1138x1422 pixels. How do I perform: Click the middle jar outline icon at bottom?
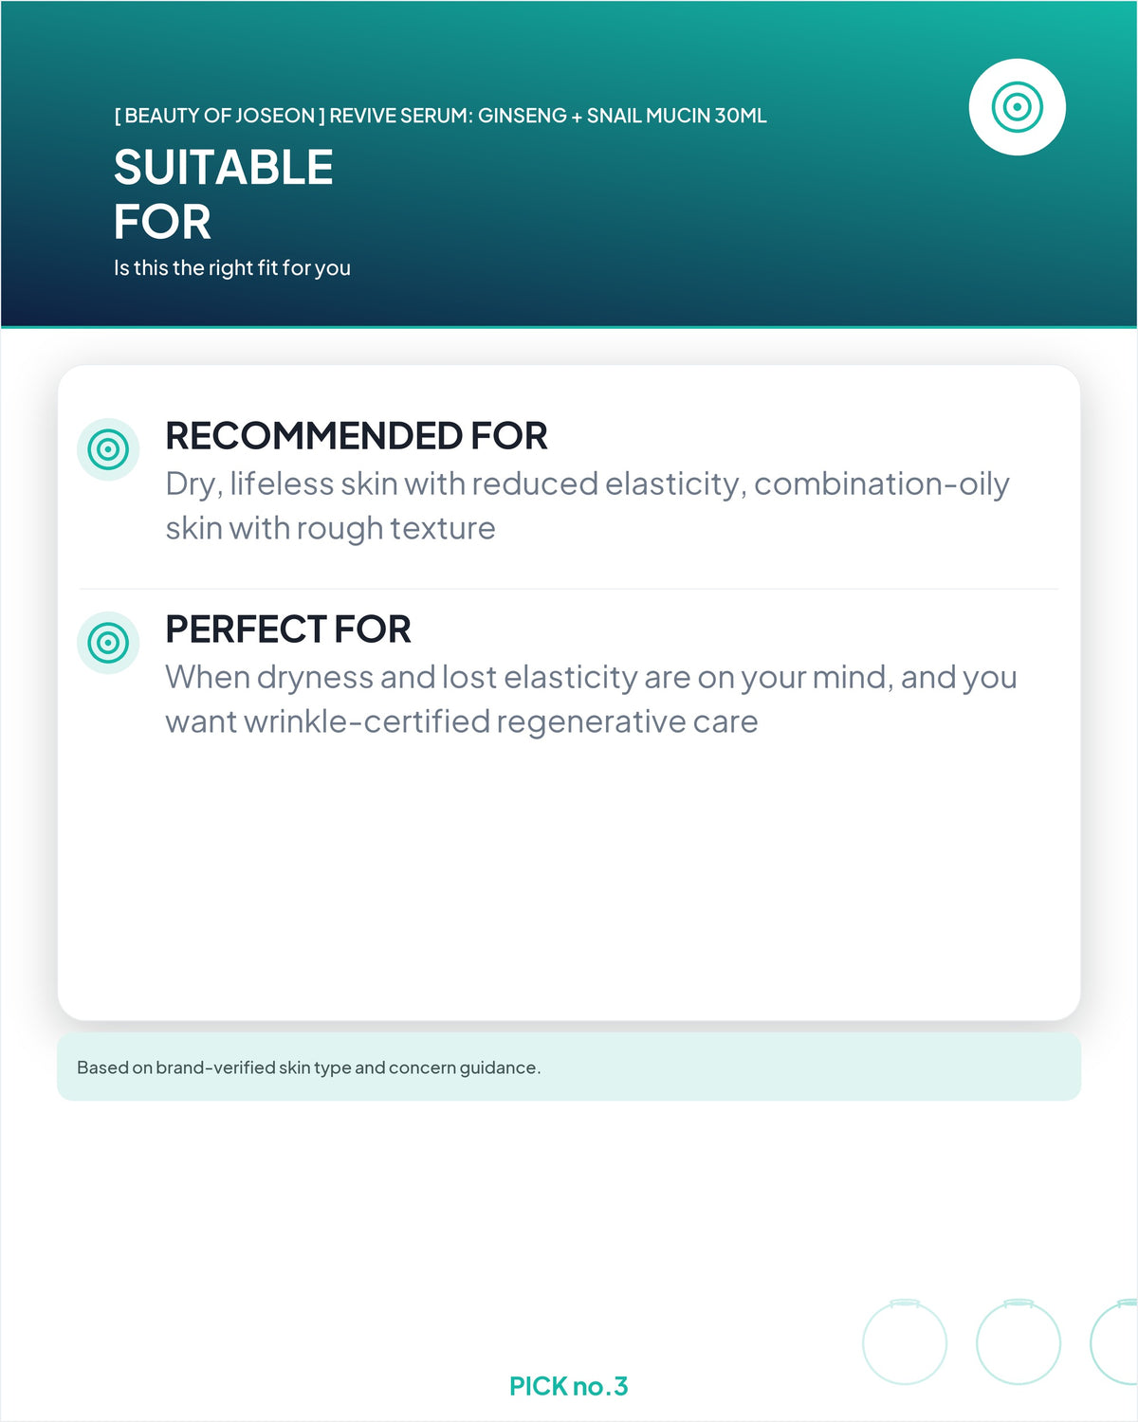tap(1019, 1341)
